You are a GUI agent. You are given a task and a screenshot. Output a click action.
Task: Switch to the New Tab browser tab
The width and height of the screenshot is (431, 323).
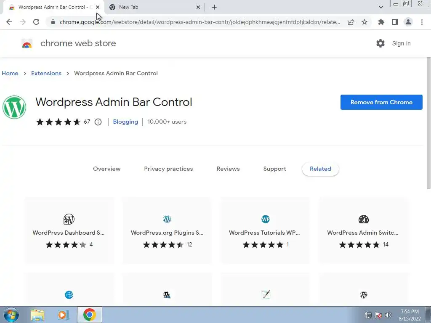[128, 7]
